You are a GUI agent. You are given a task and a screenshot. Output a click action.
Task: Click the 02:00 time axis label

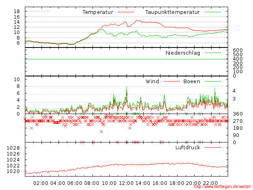tap(41, 183)
